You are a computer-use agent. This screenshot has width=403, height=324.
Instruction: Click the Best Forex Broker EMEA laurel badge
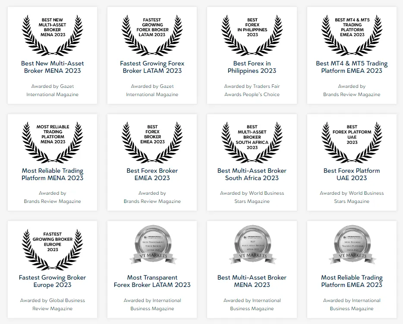point(152,142)
